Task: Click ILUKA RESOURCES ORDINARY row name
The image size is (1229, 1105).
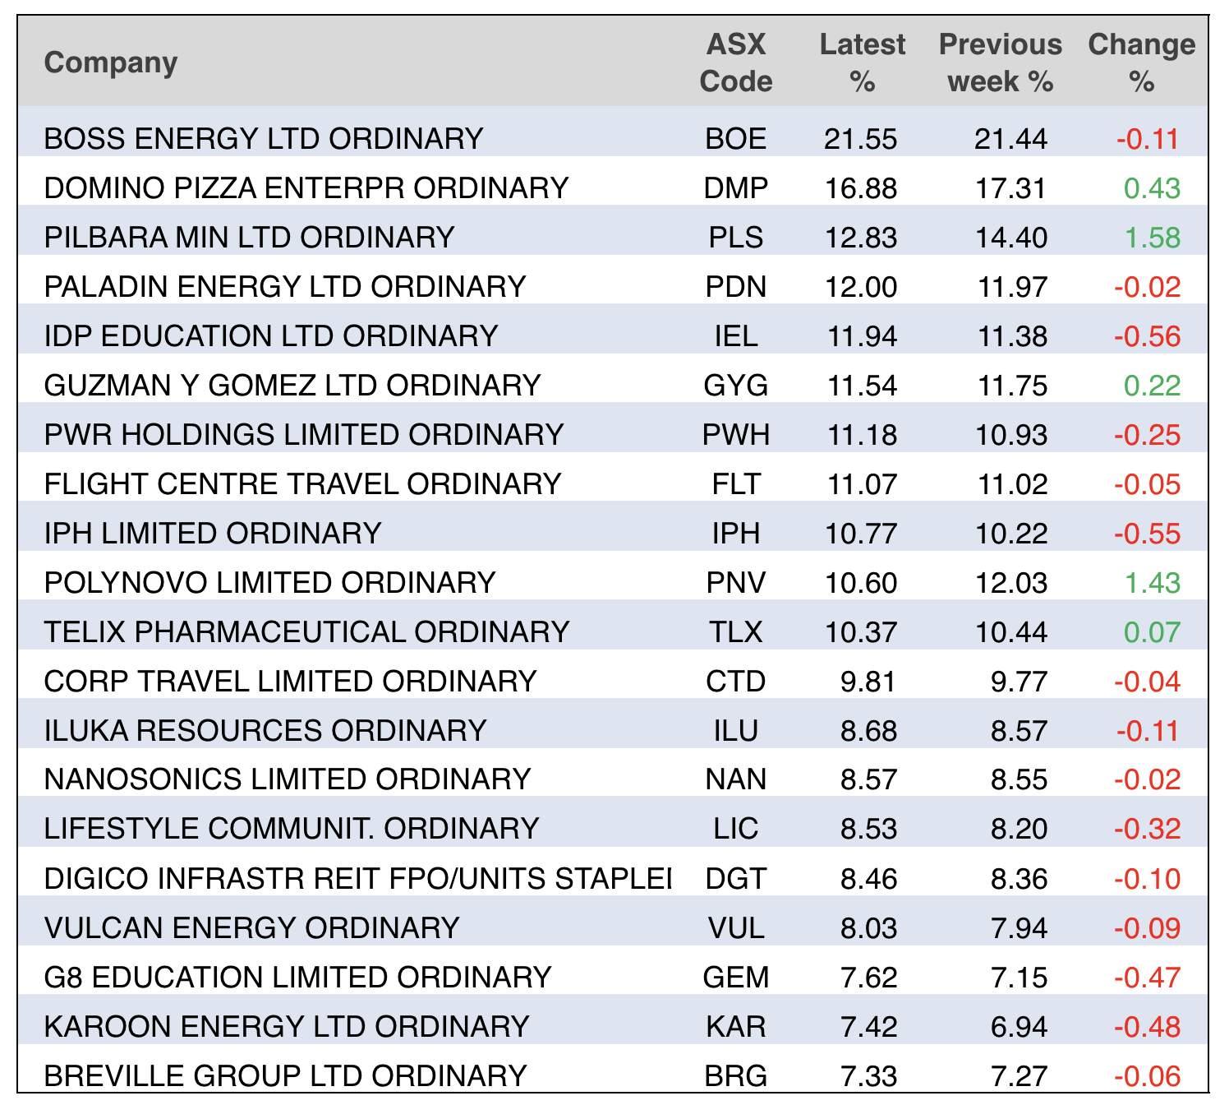Action: click(x=265, y=731)
